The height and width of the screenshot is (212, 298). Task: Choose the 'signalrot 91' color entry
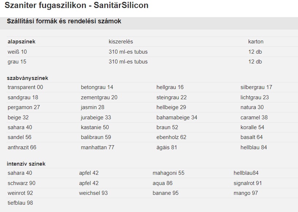click(248, 183)
